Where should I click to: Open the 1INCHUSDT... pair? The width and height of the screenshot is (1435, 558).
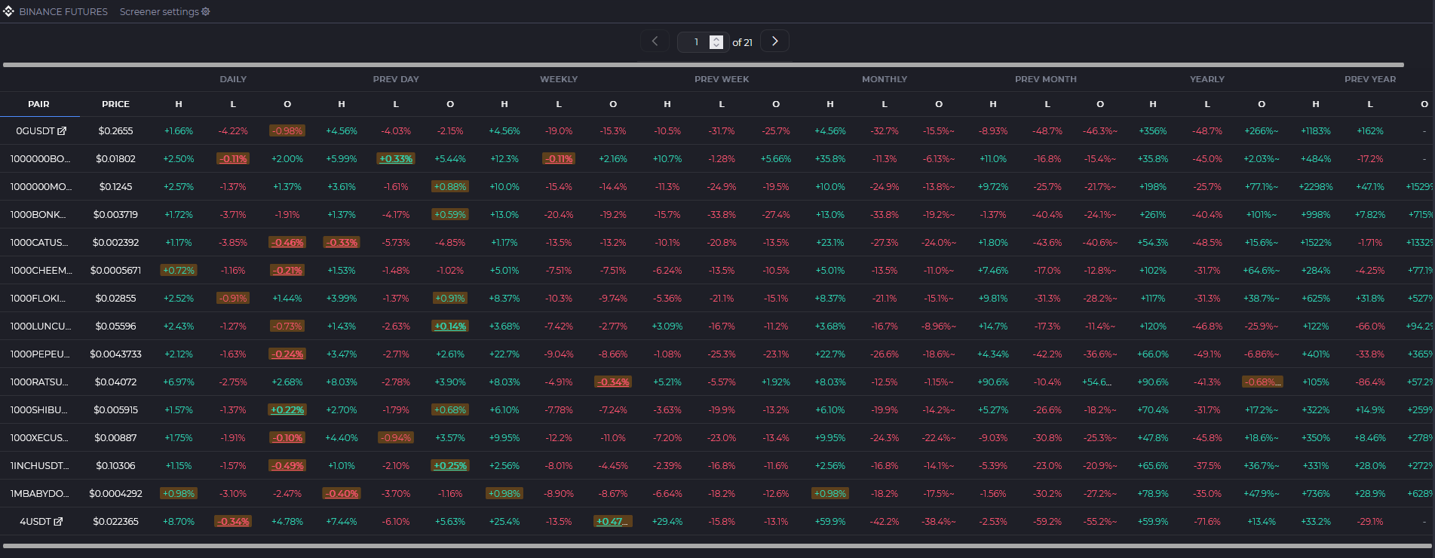pos(39,466)
